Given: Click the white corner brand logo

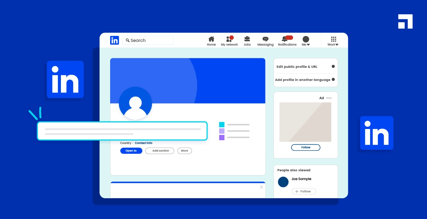Looking at the screenshot, I should click(x=405, y=21).
